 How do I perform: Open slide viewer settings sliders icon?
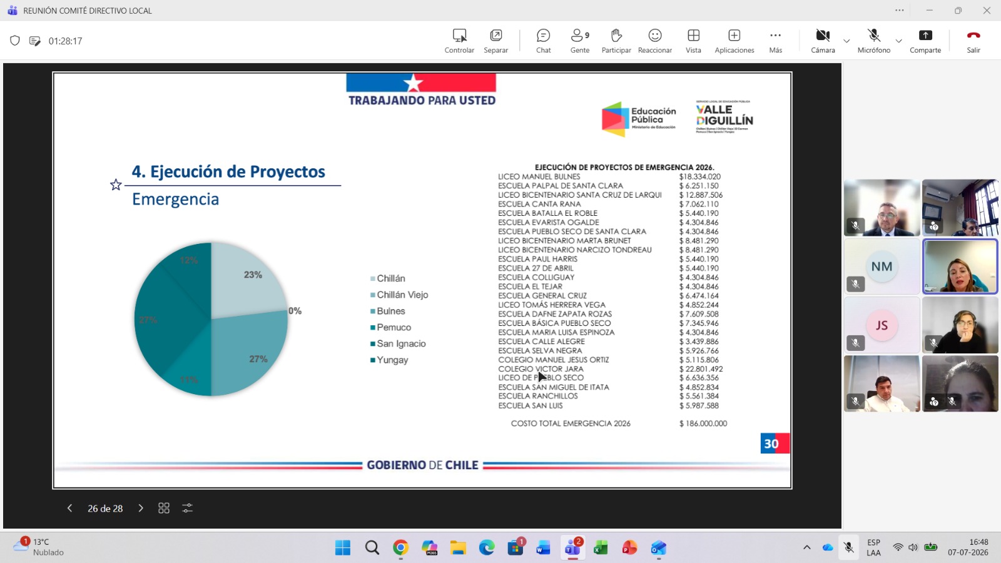(x=187, y=508)
